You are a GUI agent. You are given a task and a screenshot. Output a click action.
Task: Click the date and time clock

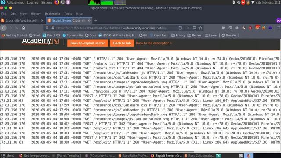[268, 2]
